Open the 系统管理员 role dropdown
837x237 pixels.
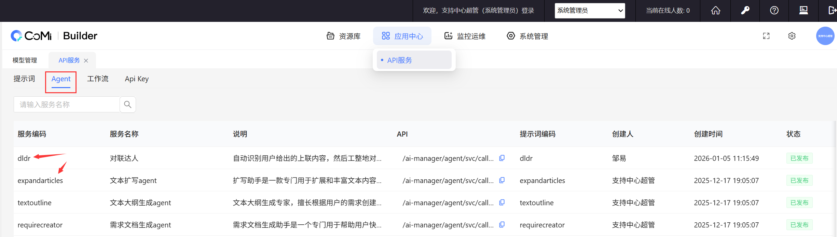(590, 11)
